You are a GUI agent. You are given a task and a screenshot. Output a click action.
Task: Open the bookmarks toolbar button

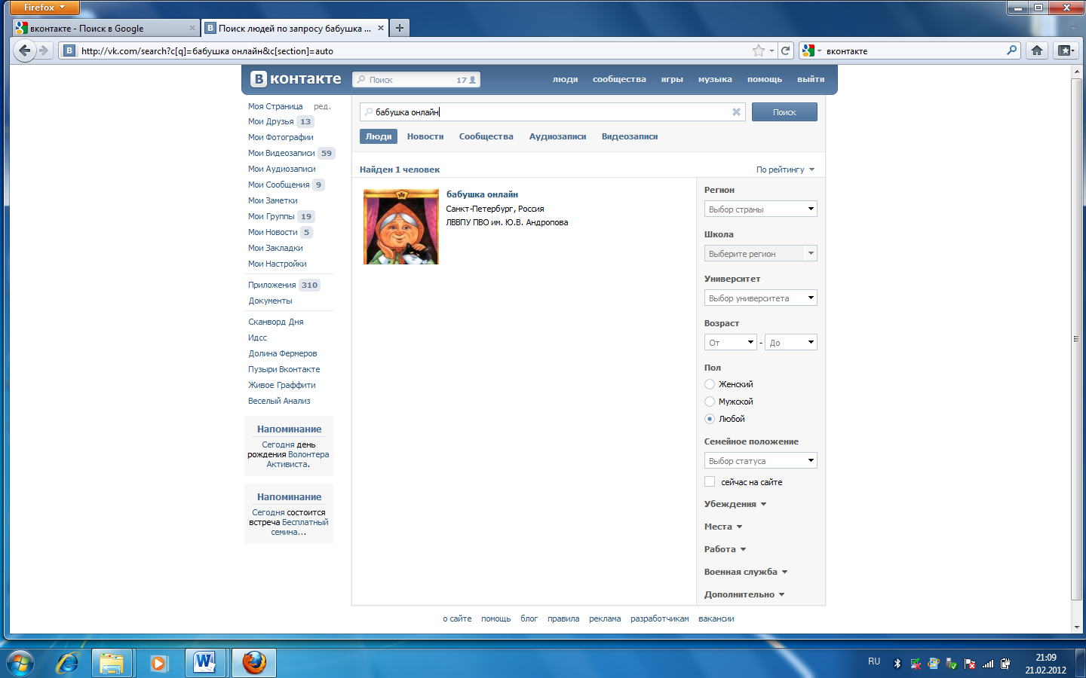pos(1065,50)
